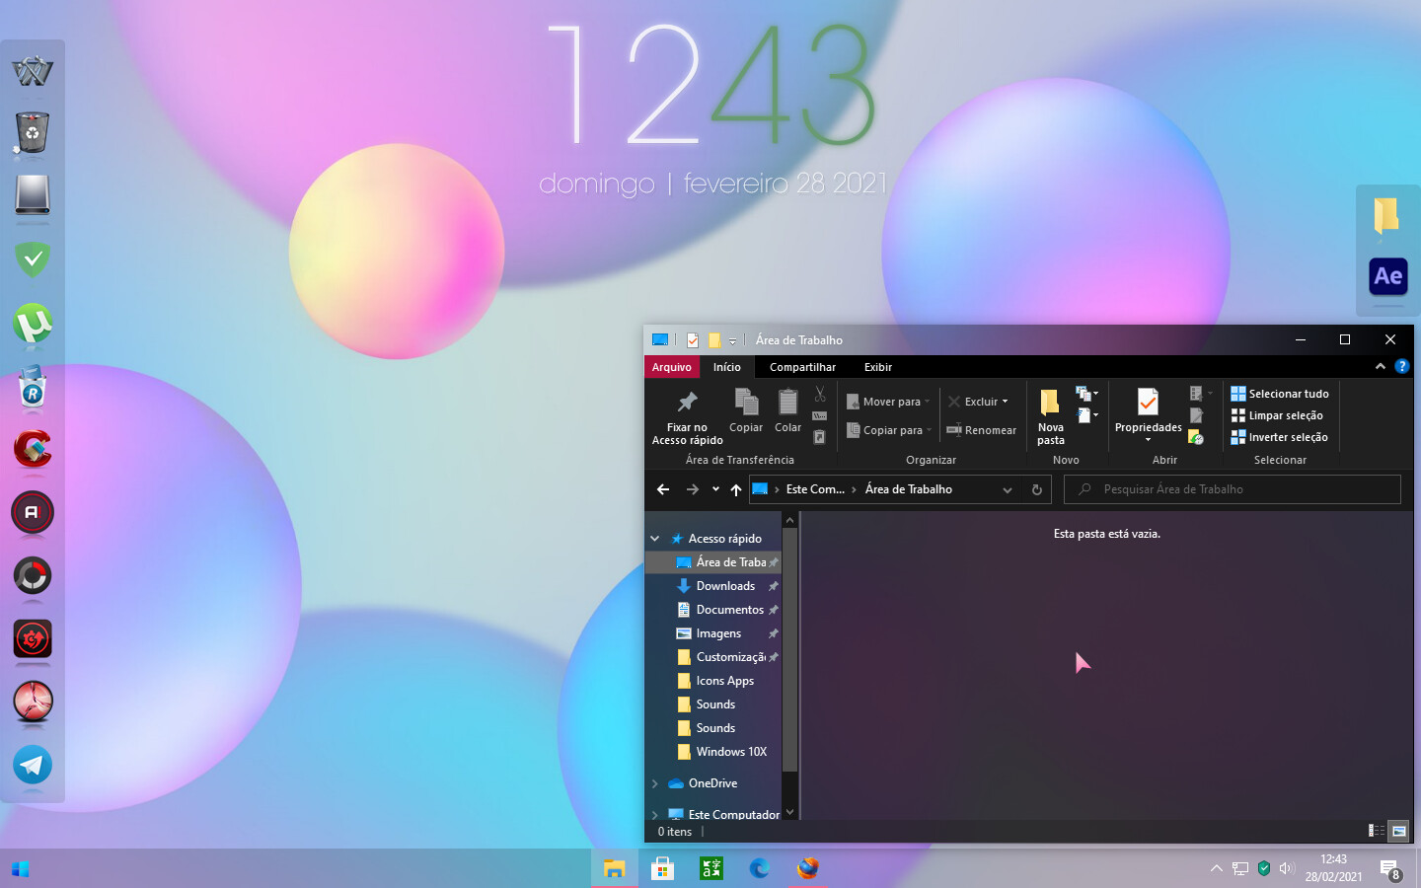This screenshot has width=1421, height=888.
Task: Expand the Este Computador node
Action: pyautogui.click(x=654, y=815)
